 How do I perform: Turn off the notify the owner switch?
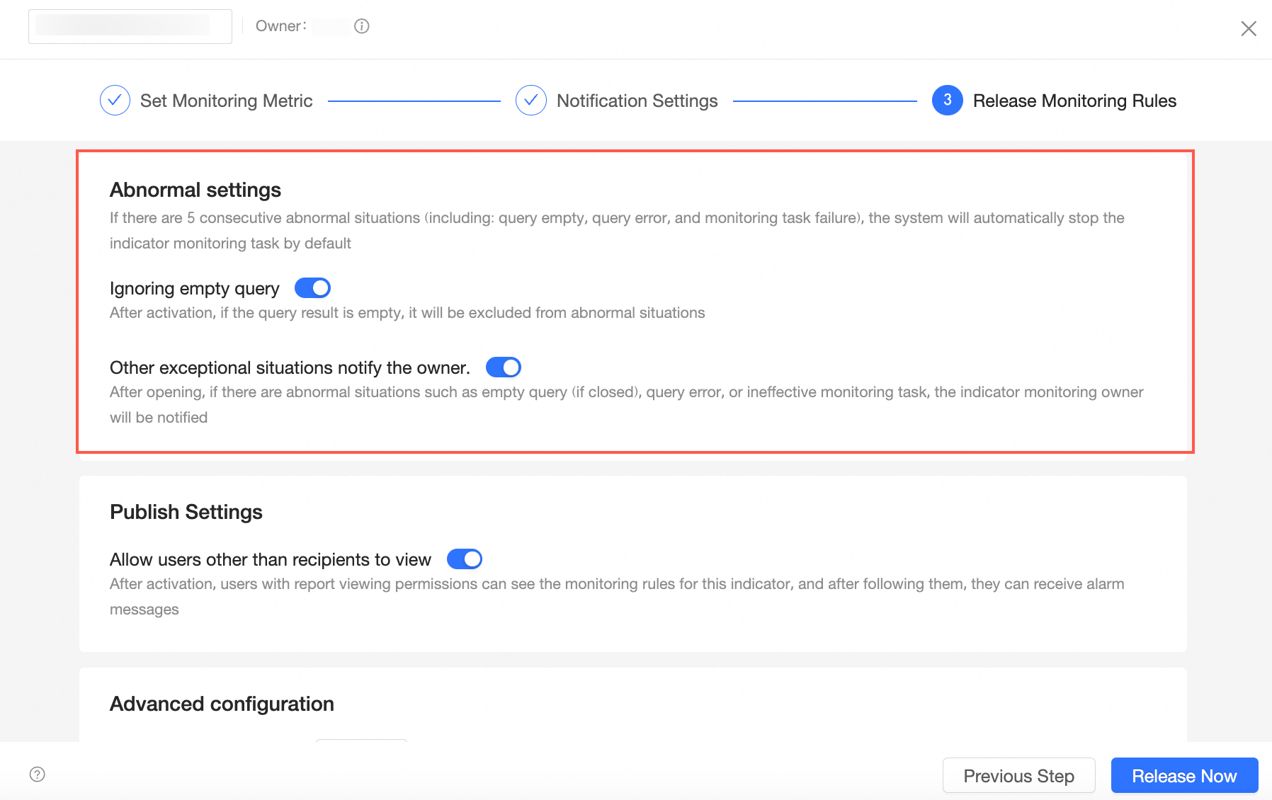(x=504, y=367)
